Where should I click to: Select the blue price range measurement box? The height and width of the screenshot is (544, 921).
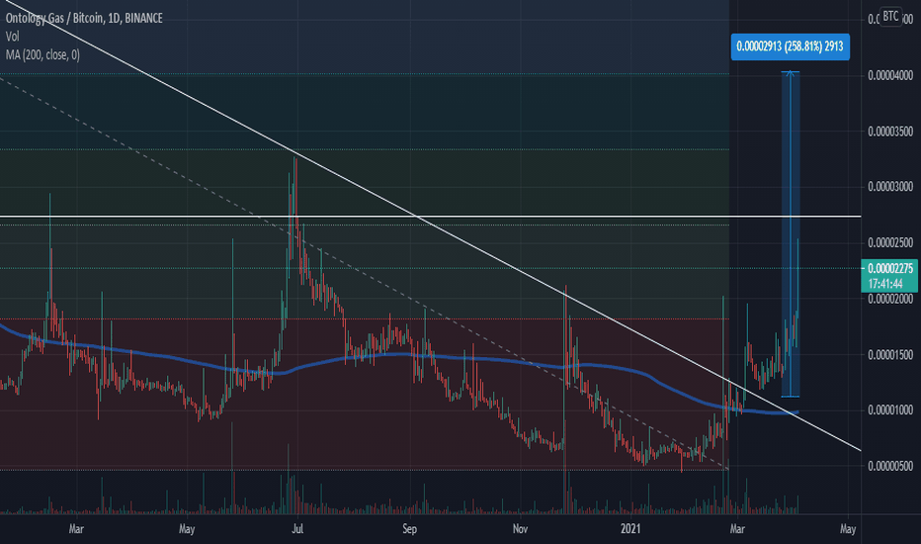pyautogui.click(x=790, y=234)
